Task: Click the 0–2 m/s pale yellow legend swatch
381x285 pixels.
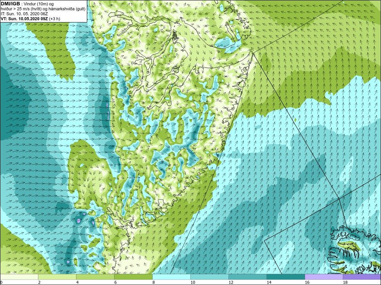Action: pos(19,277)
